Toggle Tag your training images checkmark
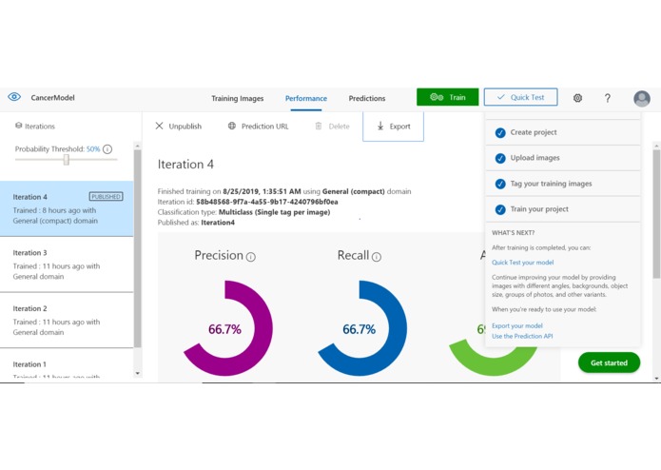661x470 pixels. [500, 185]
